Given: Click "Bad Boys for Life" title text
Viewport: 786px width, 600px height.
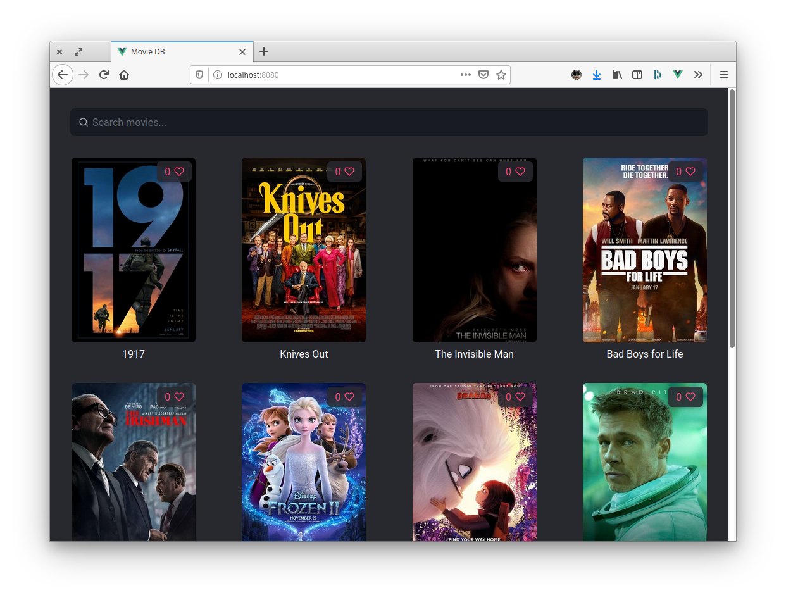Looking at the screenshot, I should [645, 354].
